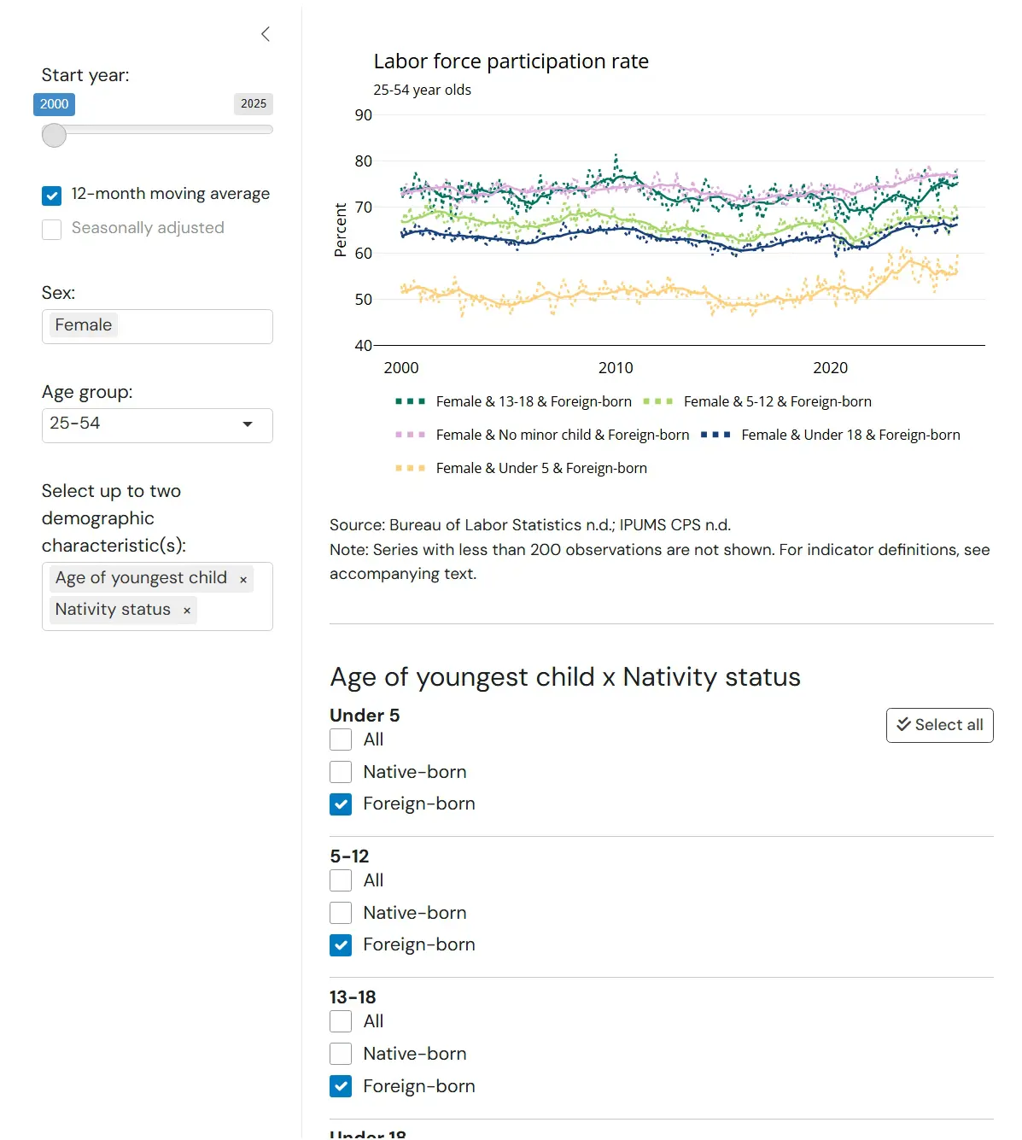Screen dimensions: 1022x1140
Task: Check "Native-born" under 5-12
Action: click(x=341, y=912)
